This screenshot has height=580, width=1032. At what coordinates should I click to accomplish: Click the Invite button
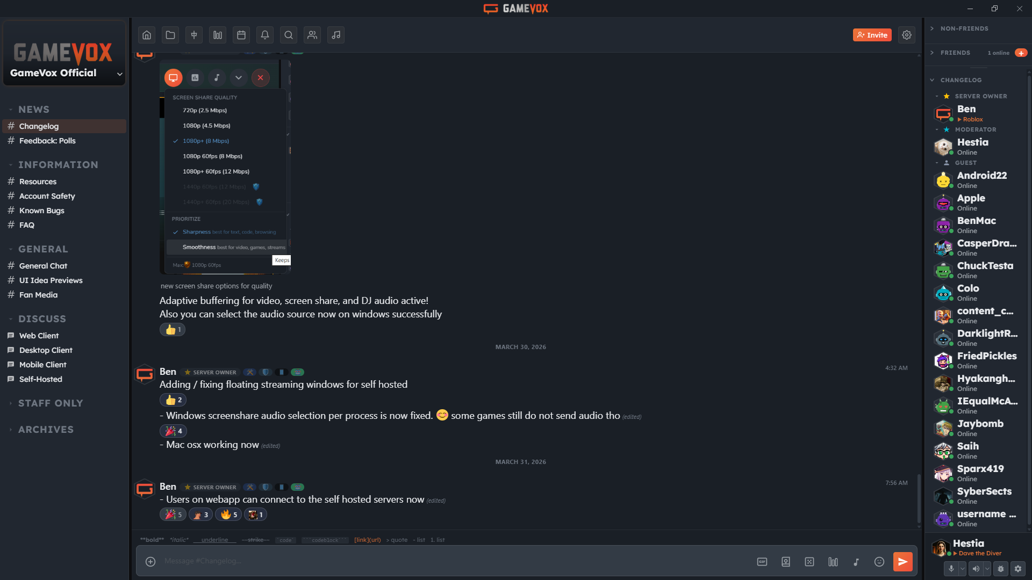872,35
